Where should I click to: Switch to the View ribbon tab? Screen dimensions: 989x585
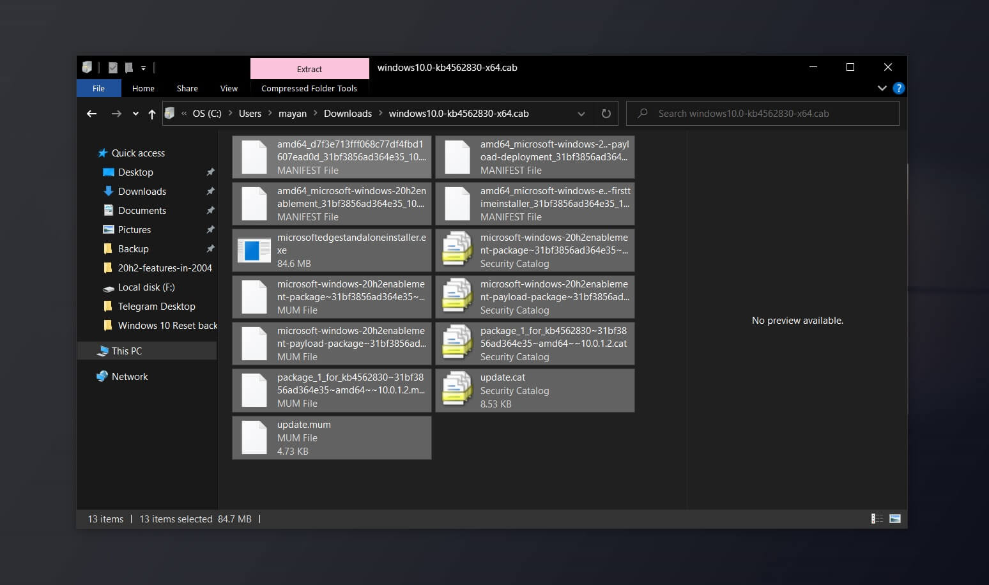pyautogui.click(x=229, y=88)
